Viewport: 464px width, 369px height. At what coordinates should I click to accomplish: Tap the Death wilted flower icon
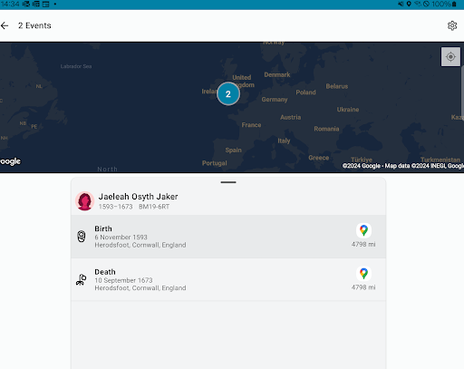[x=82, y=279]
